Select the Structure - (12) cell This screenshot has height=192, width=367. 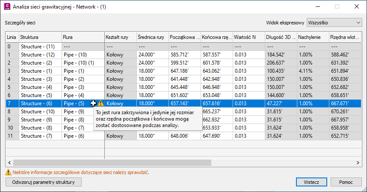[40, 55]
